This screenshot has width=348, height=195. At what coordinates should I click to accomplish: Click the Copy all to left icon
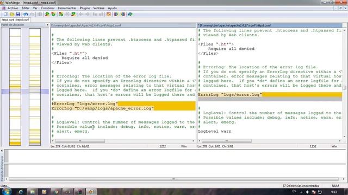123,14
